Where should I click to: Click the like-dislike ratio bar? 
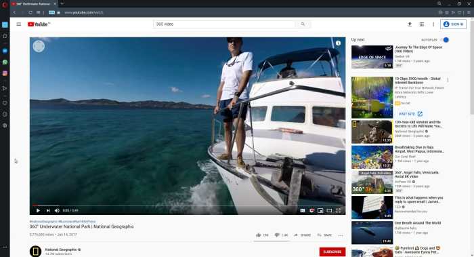tap(272, 241)
